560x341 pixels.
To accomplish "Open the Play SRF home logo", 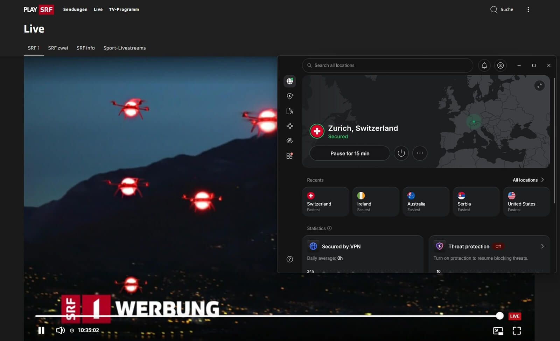I will (x=38, y=9).
